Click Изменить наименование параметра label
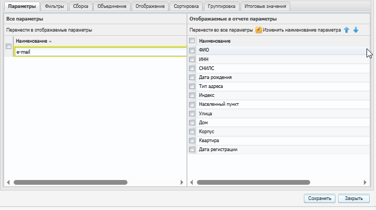The image size is (376, 210). coord(302,30)
